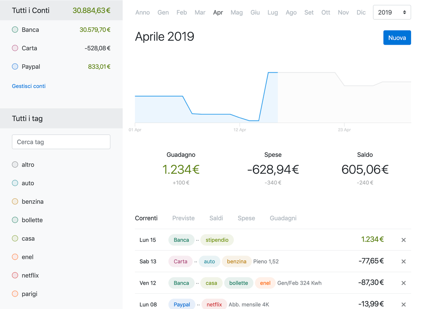Go to Giu month
Screen dimensions: 423x309
pos(255,12)
